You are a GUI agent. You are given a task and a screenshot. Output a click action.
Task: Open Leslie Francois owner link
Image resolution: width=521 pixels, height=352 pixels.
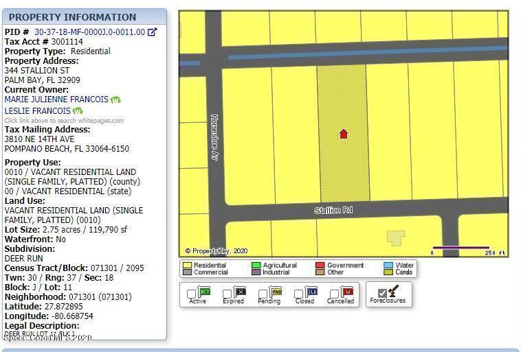coord(37,111)
